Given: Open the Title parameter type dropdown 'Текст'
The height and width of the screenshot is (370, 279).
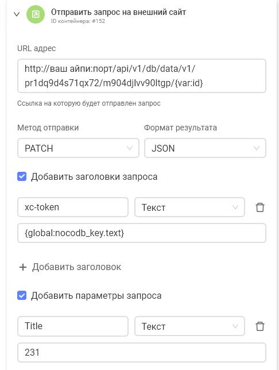Looking at the screenshot, I should (189, 326).
